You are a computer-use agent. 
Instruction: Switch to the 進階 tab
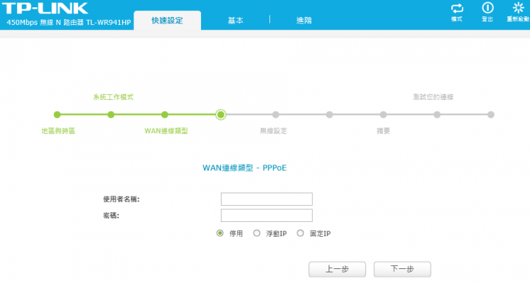pyautogui.click(x=304, y=21)
